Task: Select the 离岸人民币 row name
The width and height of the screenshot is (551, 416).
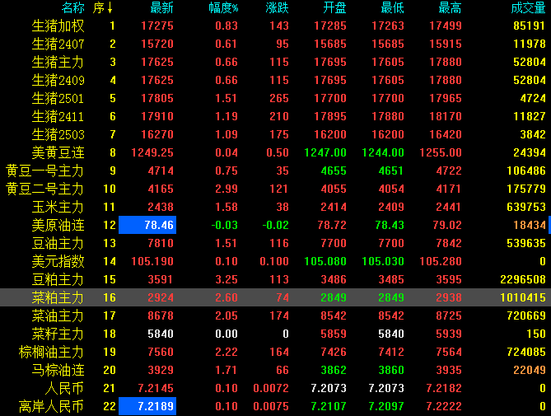Action: (52, 406)
